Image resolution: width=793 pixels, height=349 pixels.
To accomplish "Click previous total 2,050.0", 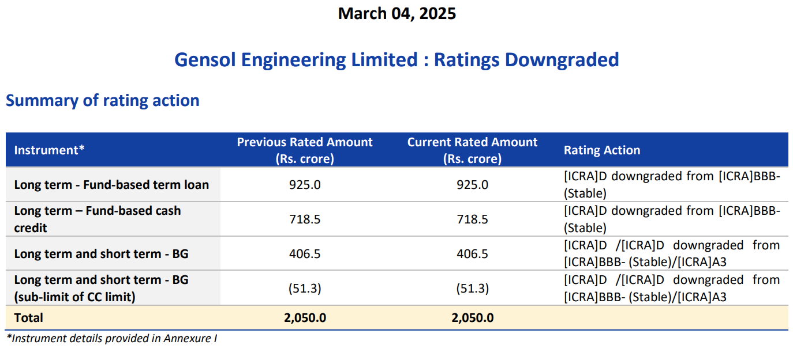I will 305,318.
